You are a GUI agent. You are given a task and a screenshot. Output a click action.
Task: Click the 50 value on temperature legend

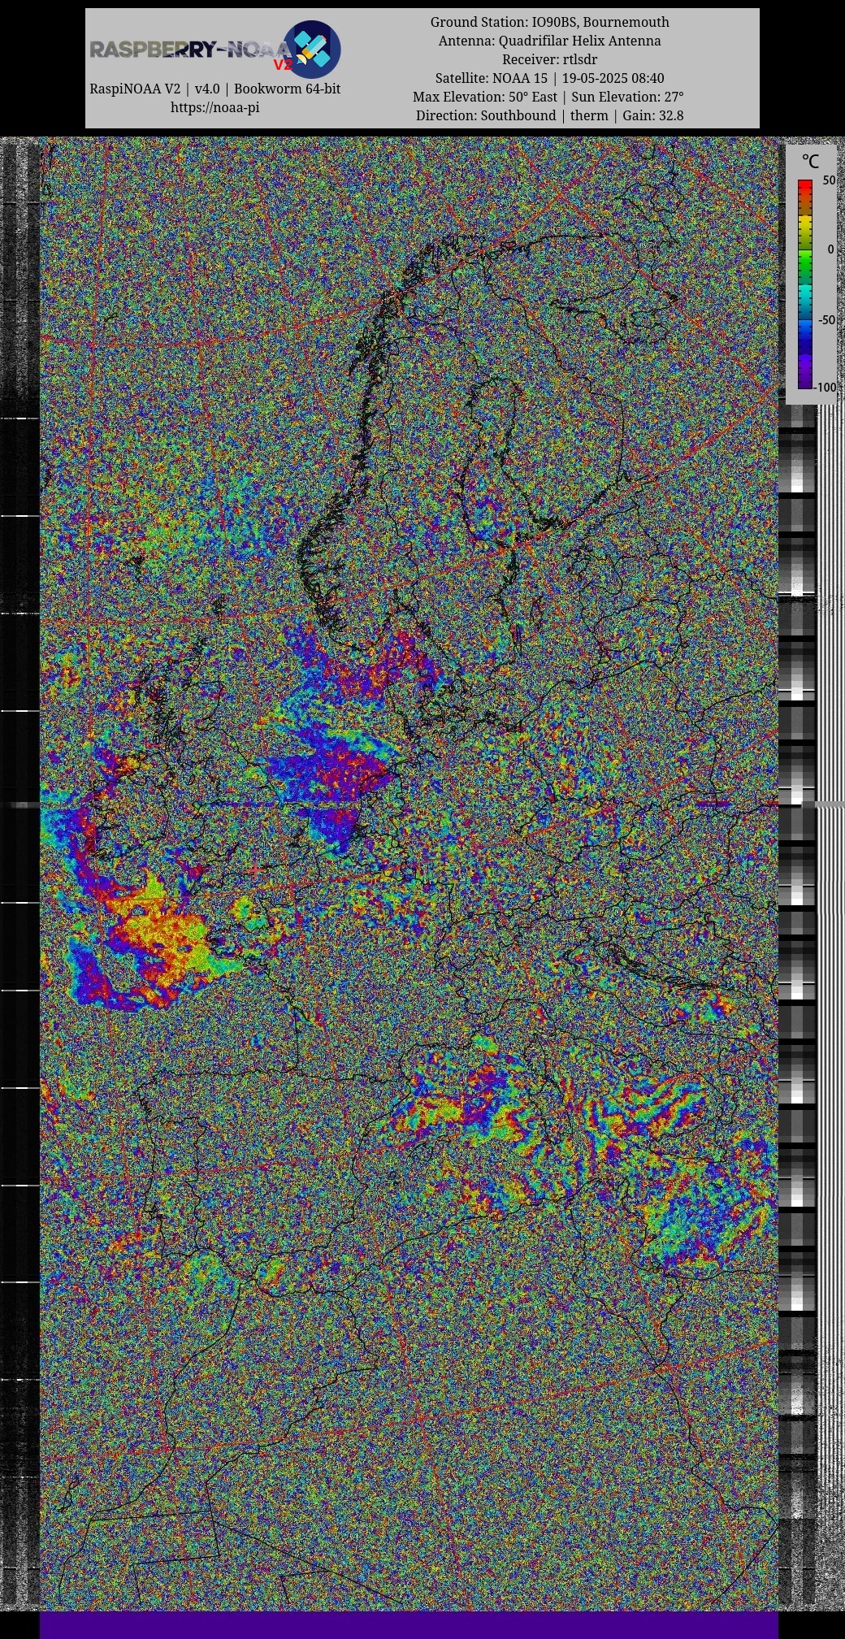click(829, 180)
